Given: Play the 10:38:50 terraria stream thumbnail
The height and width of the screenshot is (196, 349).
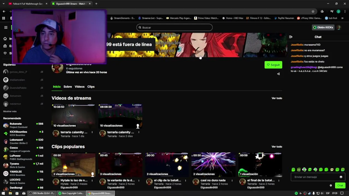Looking at the screenshot, I should tap(74, 116).
